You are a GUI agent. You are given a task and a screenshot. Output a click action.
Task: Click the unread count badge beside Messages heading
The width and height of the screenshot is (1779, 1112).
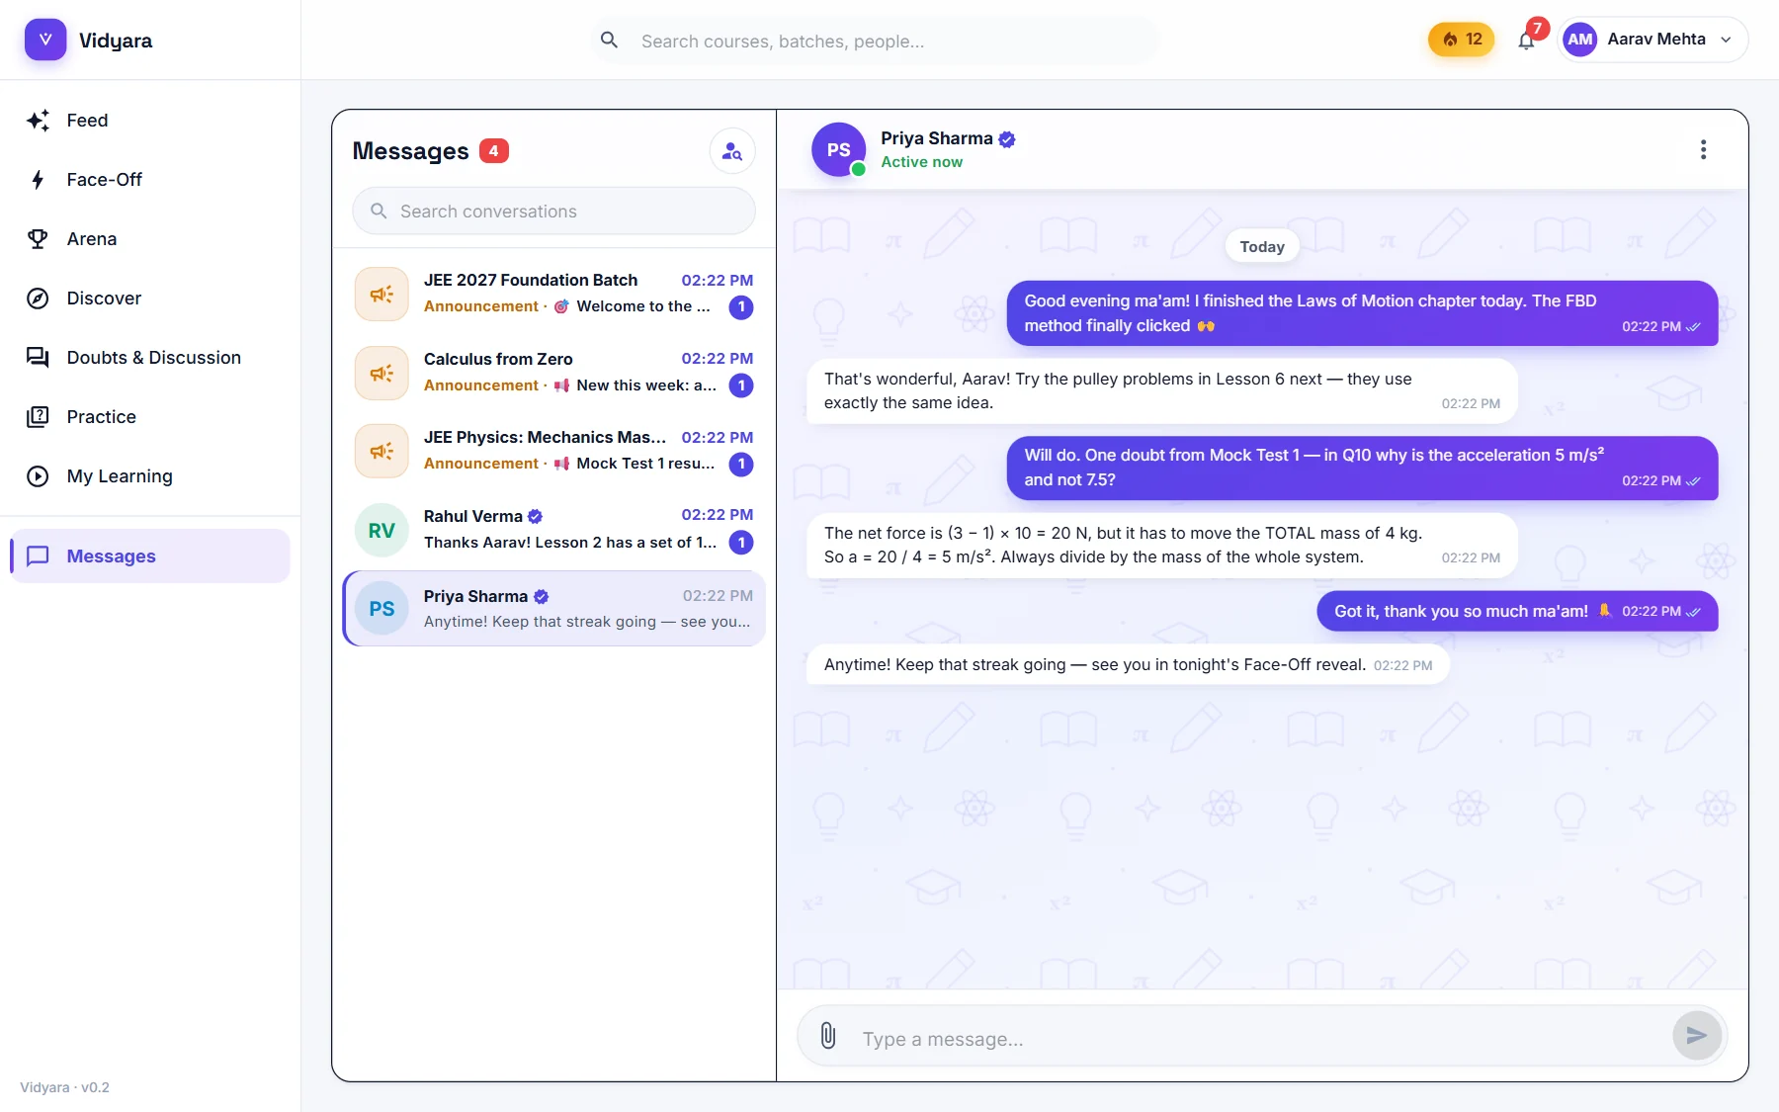point(494,151)
